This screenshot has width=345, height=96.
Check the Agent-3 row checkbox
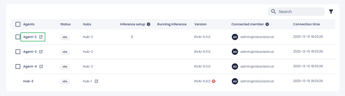(x=18, y=52)
